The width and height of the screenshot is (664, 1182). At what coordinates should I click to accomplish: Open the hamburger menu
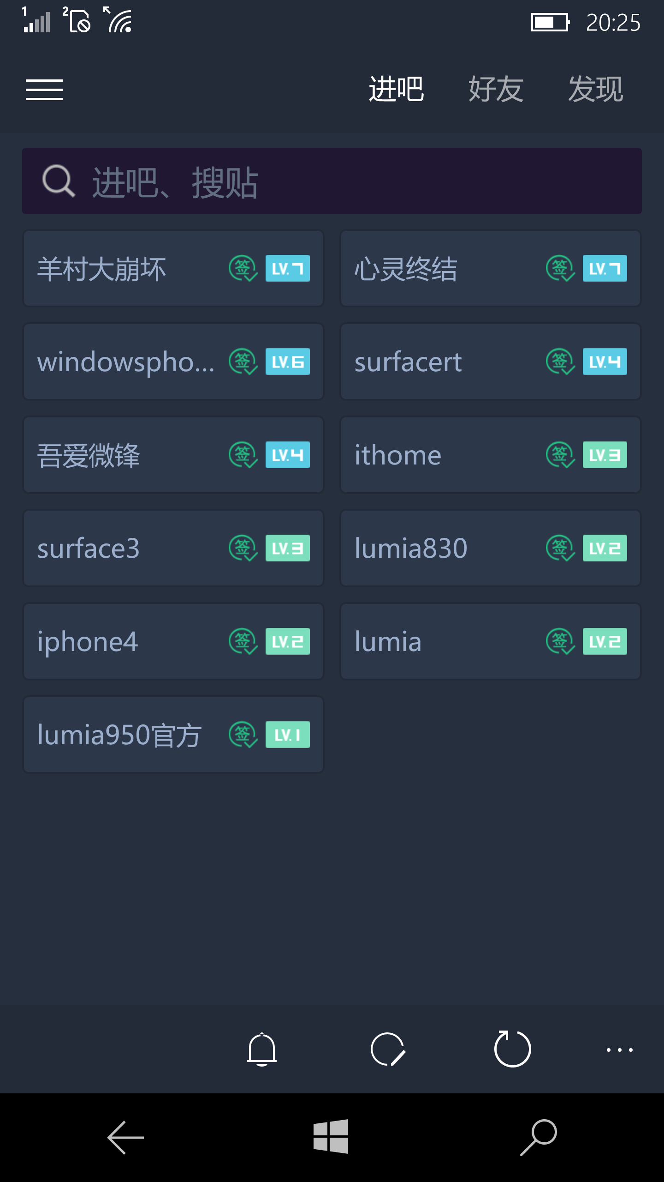pos(44,90)
